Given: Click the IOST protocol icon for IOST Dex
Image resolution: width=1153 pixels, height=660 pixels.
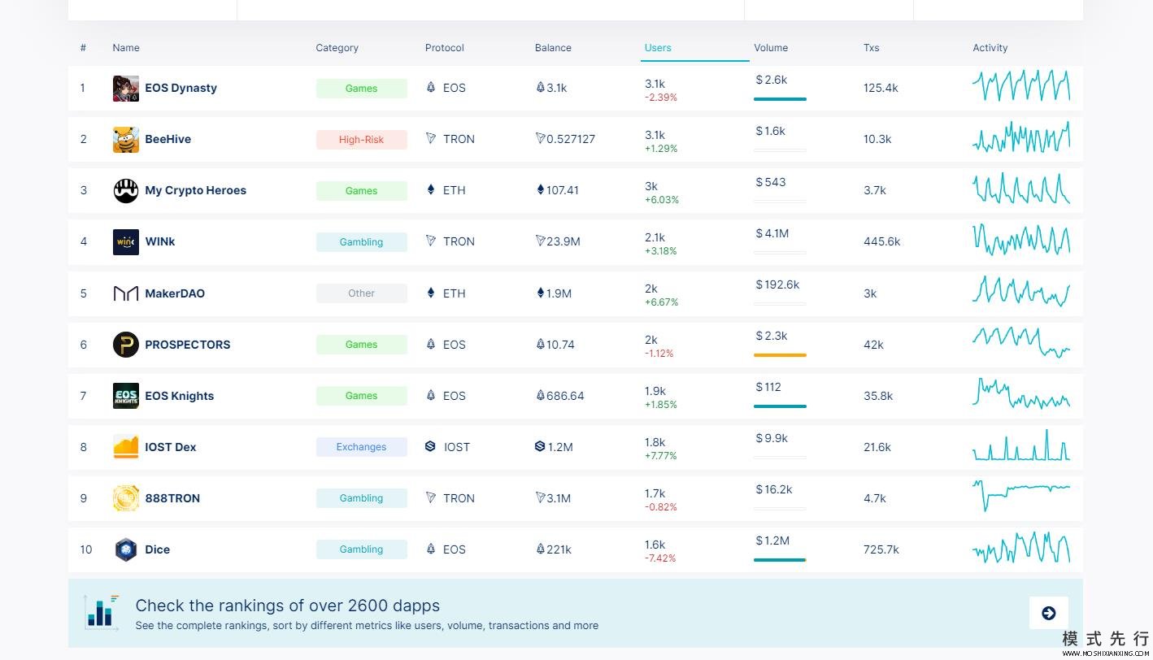Looking at the screenshot, I should click(x=431, y=446).
